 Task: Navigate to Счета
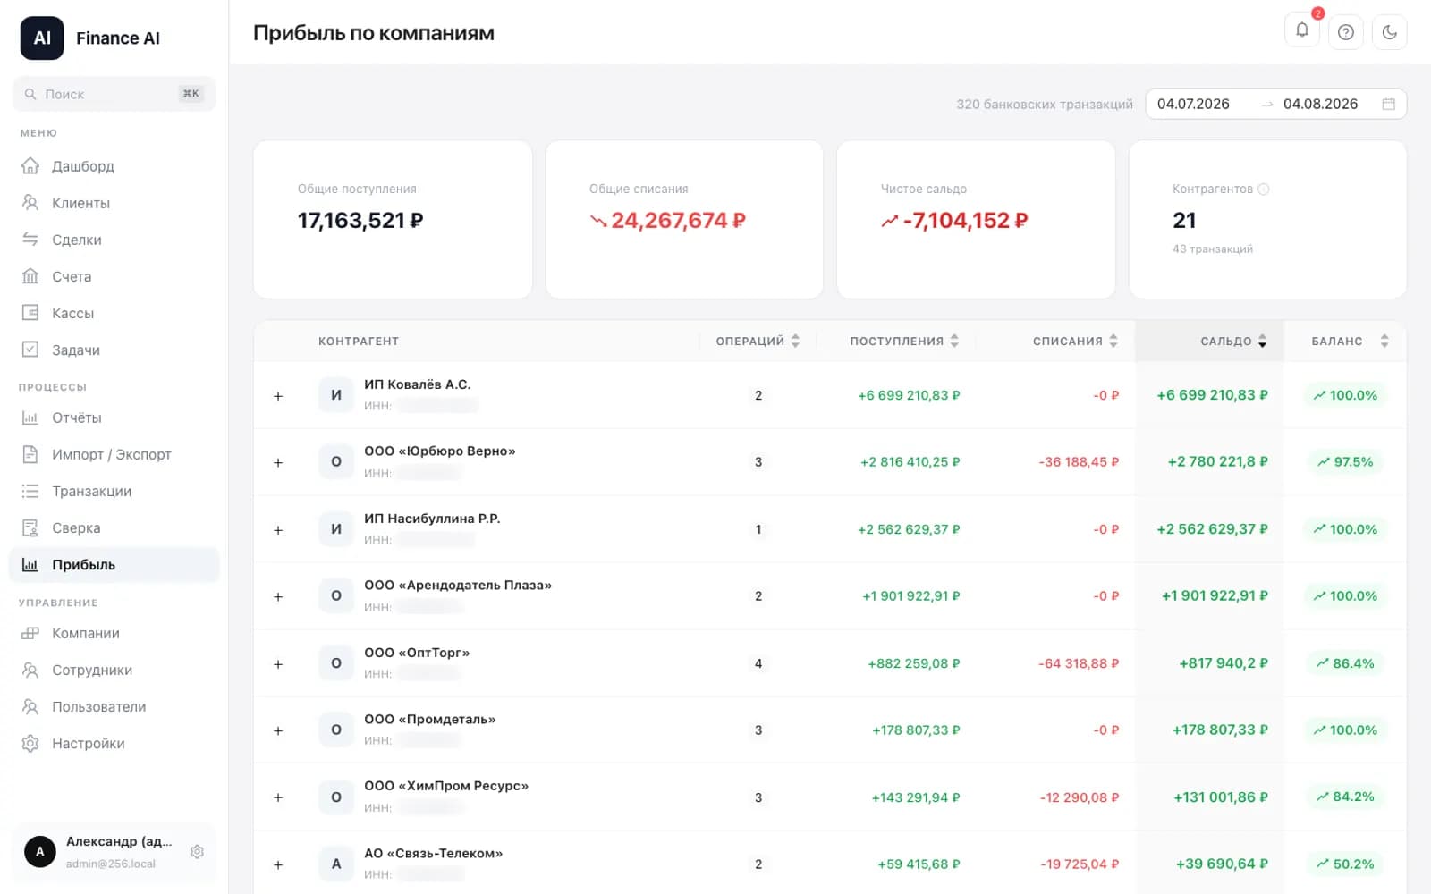click(114, 276)
